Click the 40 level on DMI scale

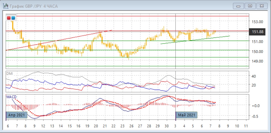254,76
